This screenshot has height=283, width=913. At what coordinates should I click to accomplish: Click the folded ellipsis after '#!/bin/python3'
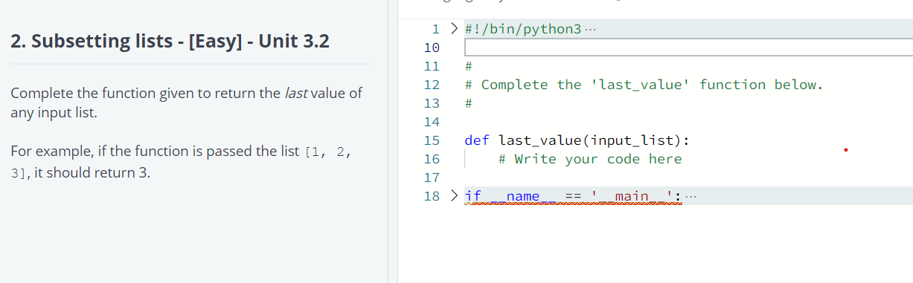(x=590, y=30)
